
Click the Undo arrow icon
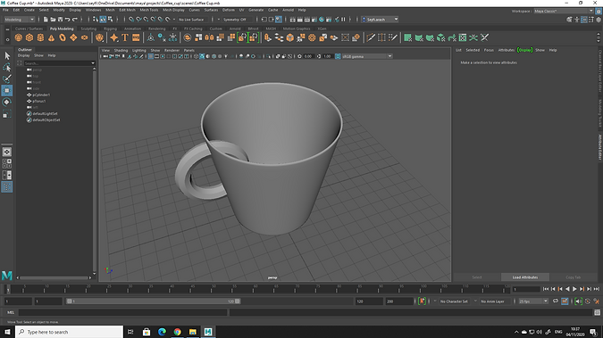tap(68, 20)
